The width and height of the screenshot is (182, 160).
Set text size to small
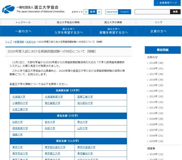click(x=86, y=12)
